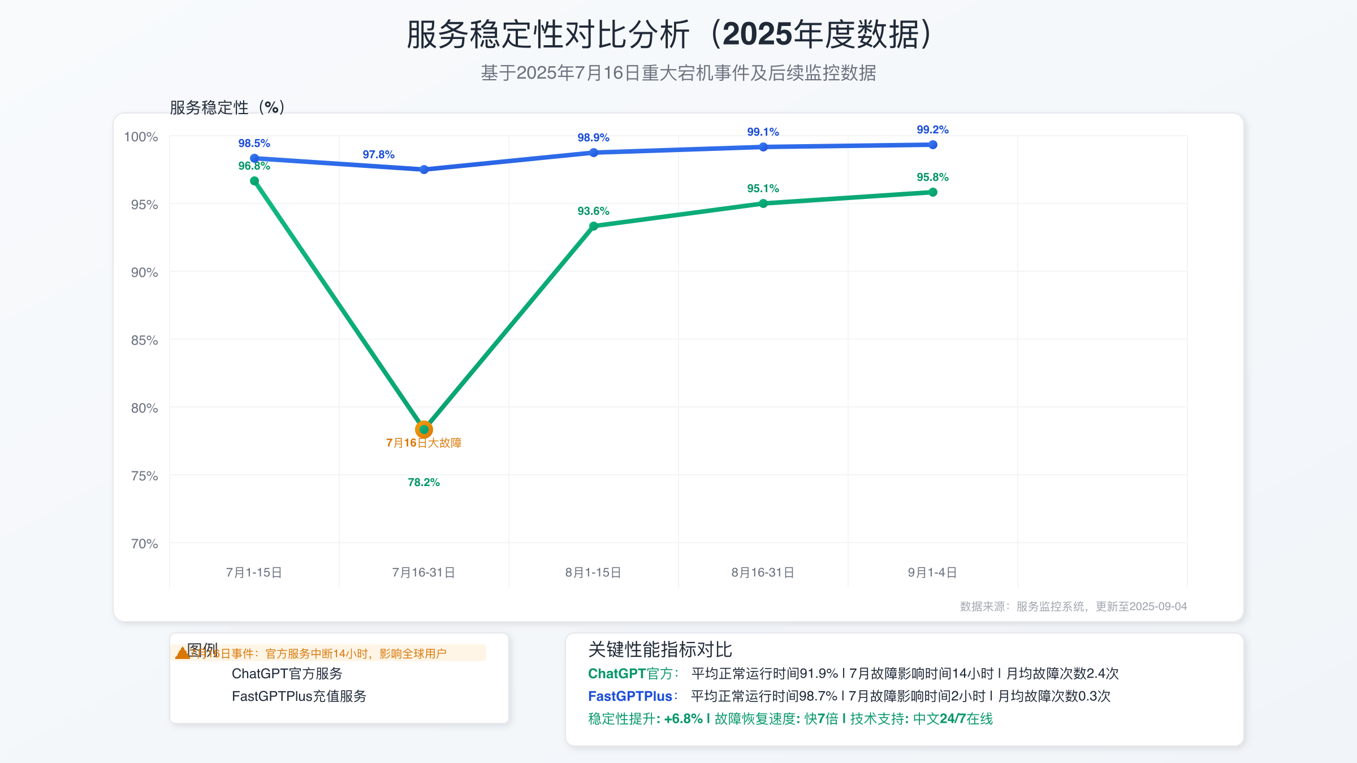Screen dimensions: 1357x763
Task: Click the blue FastGPTPlus metrics label
Action: [632, 696]
